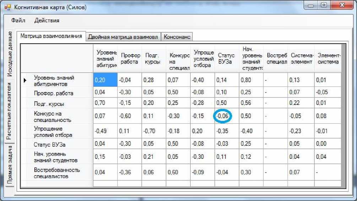The image size is (357, 201).
Task: Select the Востребованность специалистов row header
Action: tap(56, 173)
